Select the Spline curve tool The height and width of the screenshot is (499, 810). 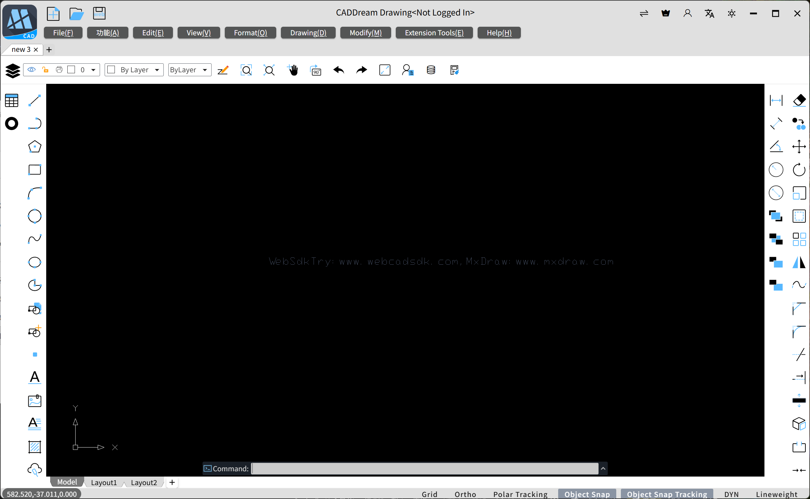pos(35,239)
